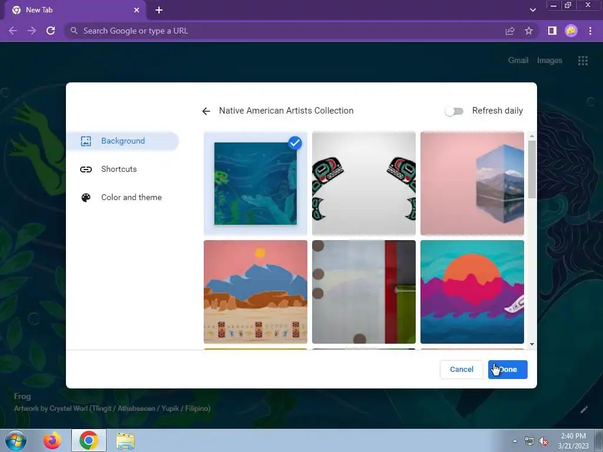Choose the desert mountains with sun thumbnail
Image resolution: width=603 pixels, height=452 pixels.
256,292
